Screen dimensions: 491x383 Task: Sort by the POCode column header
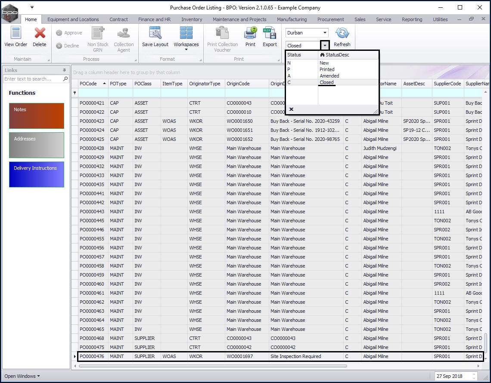pos(88,84)
